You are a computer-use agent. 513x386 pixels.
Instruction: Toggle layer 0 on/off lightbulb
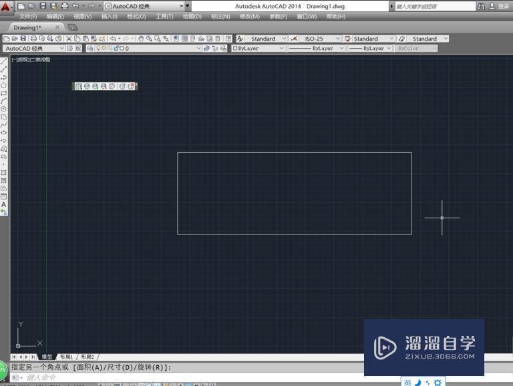click(x=98, y=48)
